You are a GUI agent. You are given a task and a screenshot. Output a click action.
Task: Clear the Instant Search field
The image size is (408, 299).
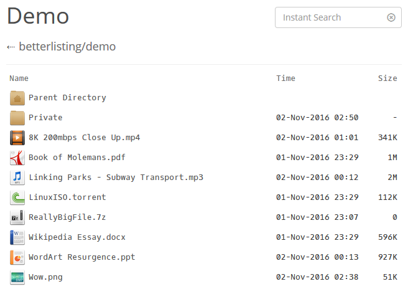pos(391,17)
